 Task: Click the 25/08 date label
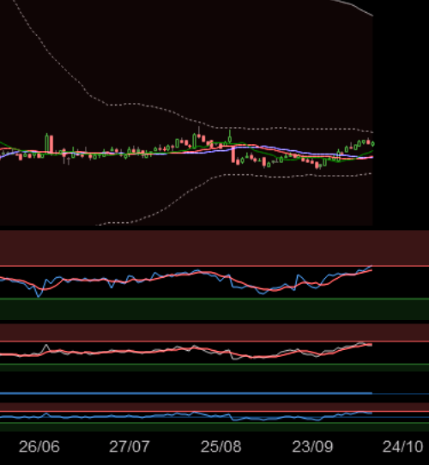click(221, 446)
